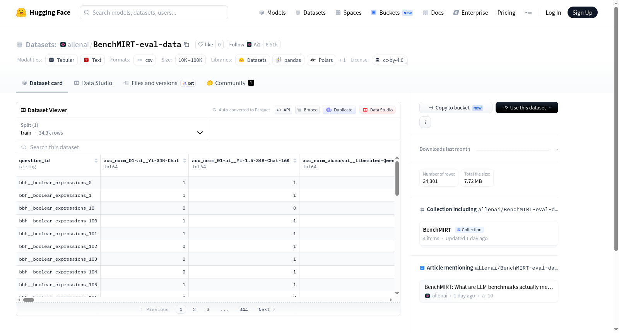
Task: Select the Polars library tag
Action: [x=321, y=60]
